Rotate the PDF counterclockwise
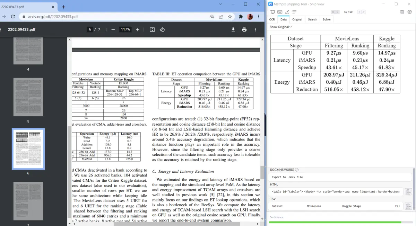Viewport: 416px width, 226px height. pyautogui.click(x=162, y=30)
